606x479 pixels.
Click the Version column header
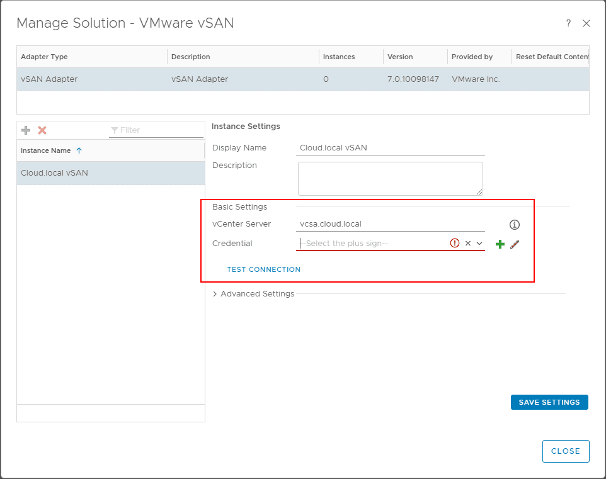pyautogui.click(x=415, y=57)
